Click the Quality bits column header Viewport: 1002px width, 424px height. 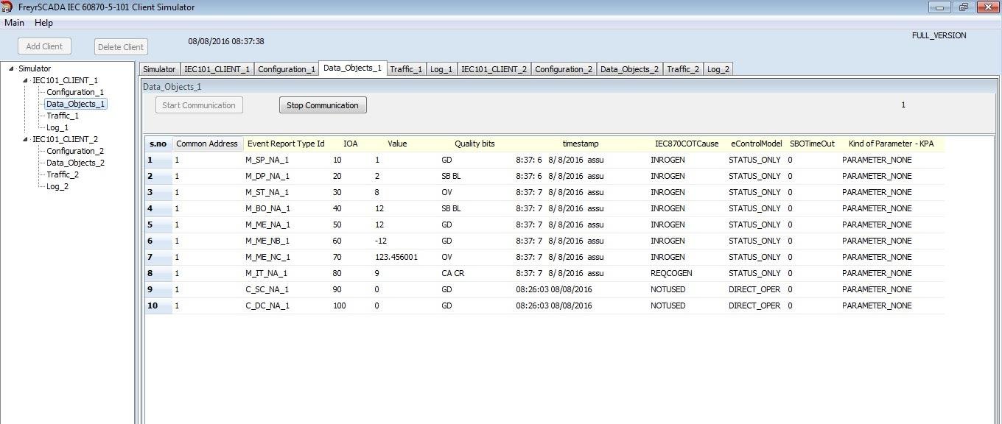[x=474, y=144]
